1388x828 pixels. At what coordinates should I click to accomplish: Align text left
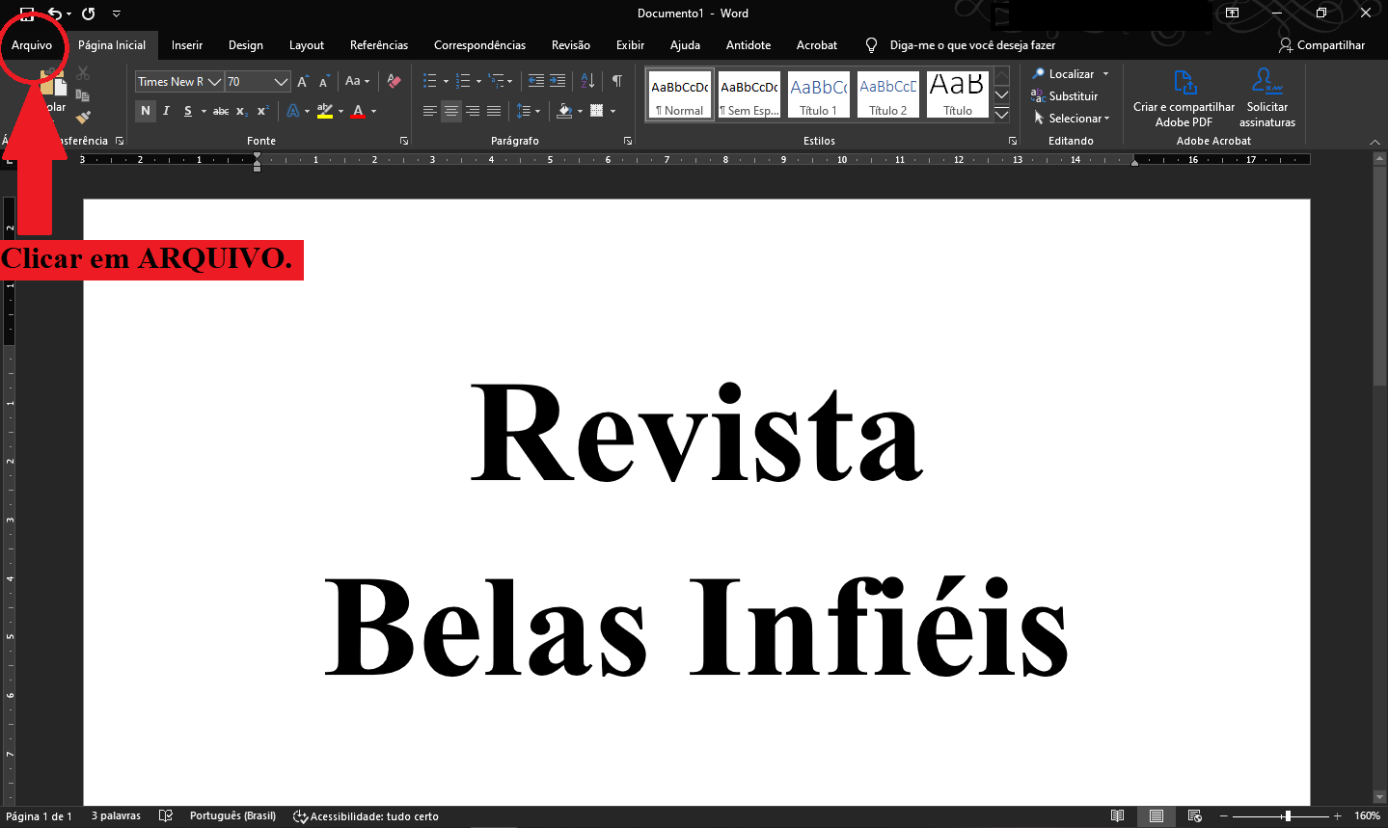click(430, 111)
